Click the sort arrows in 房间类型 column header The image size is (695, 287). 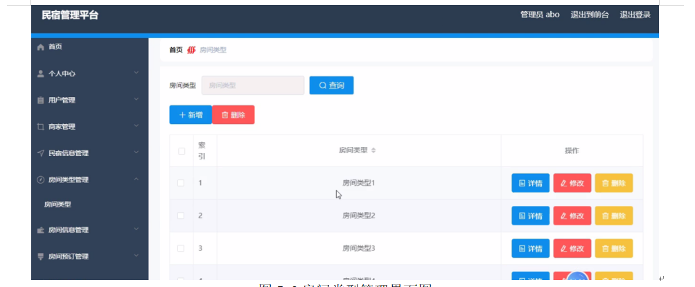[x=373, y=150]
